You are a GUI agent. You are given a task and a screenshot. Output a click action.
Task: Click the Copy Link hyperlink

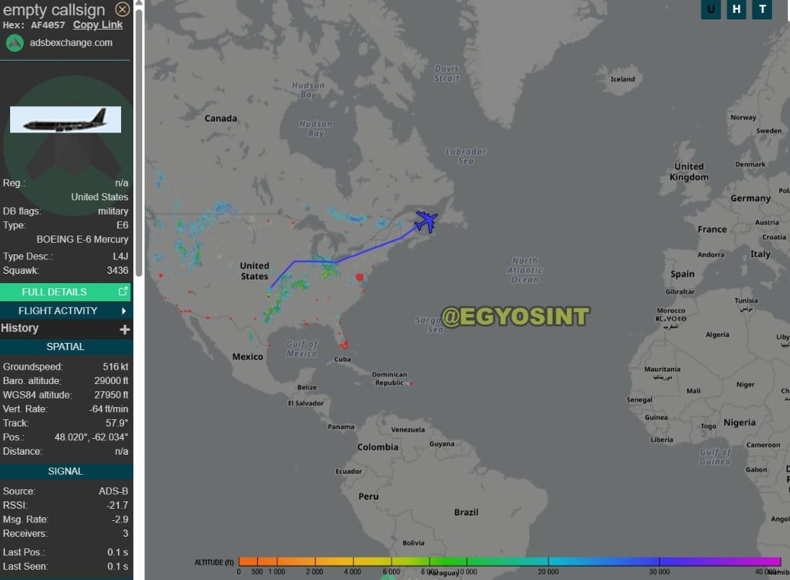click(x=98, y=24)
